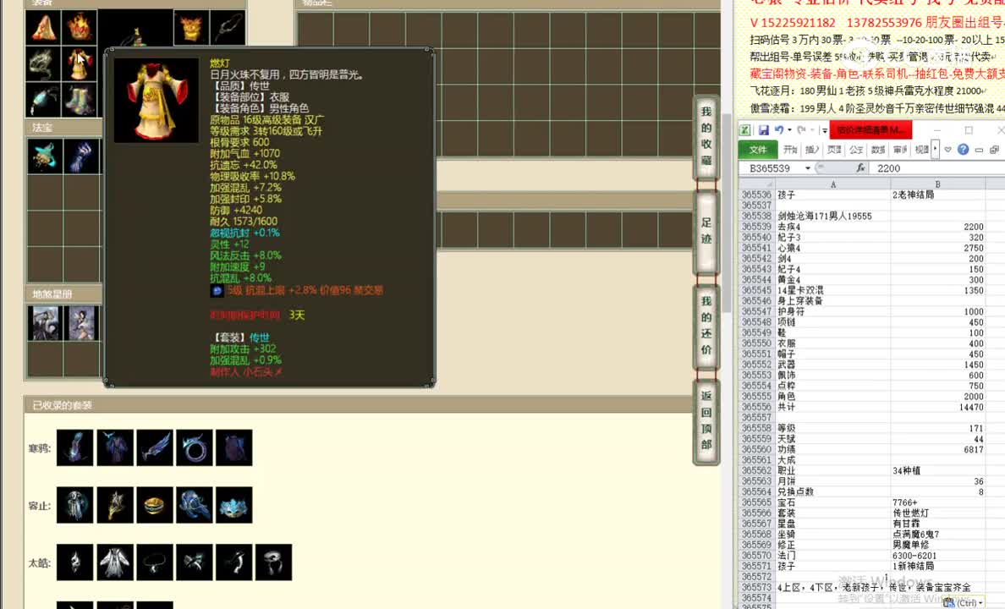The height and width of the screenshot is (609, 1005).
Task: Click the Paste Options (Ctrl) button
Action: 964,602
